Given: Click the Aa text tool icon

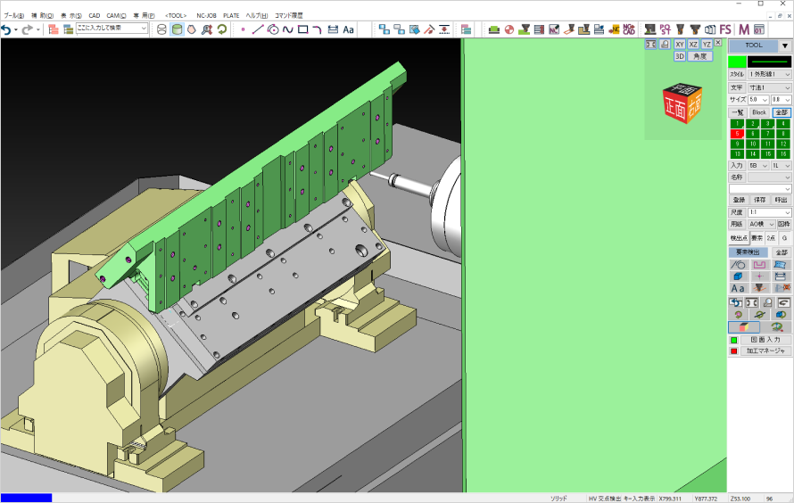Looking at the screenshot, I should (349, 29).
